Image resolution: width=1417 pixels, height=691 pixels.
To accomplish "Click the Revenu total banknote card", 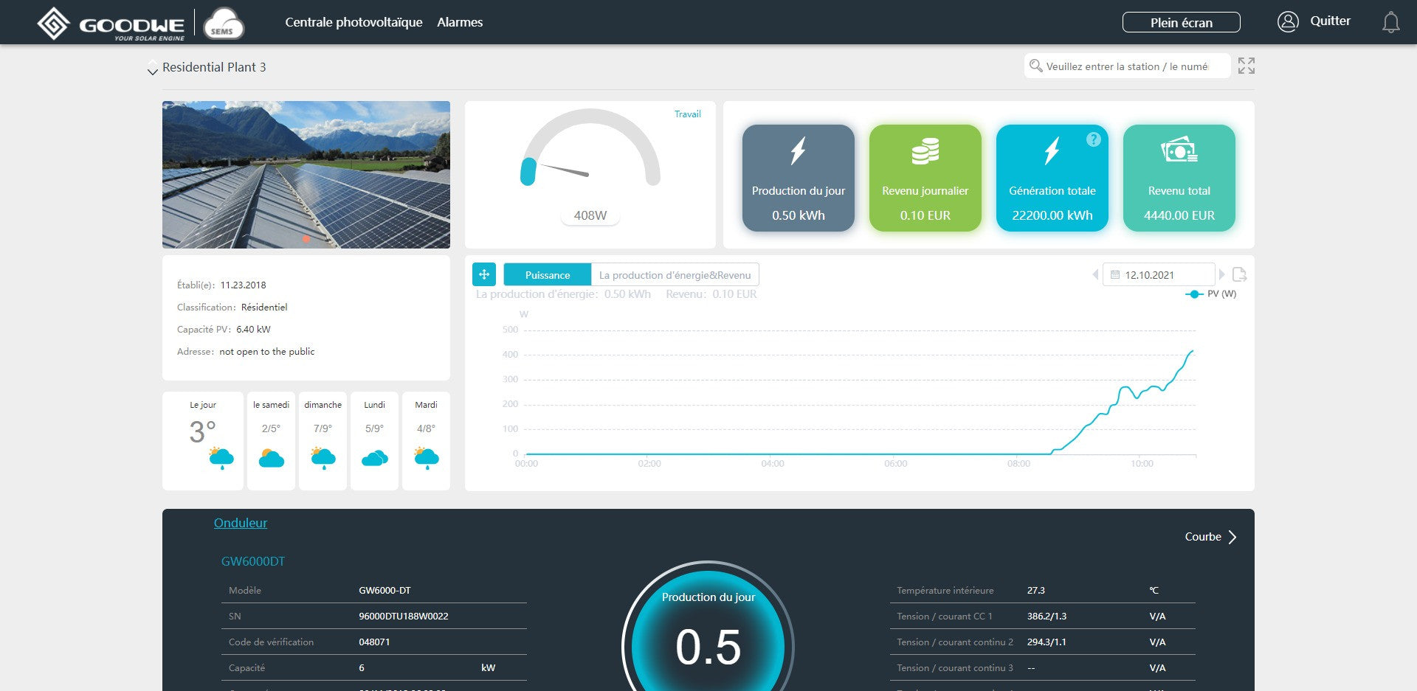I will click(1179, 178).
